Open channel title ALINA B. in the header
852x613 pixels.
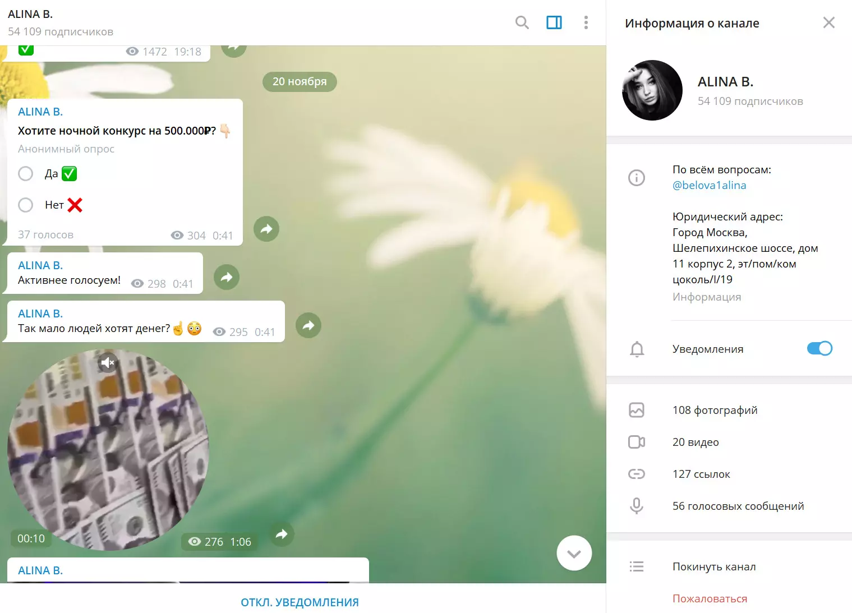(x=30, y=14)
